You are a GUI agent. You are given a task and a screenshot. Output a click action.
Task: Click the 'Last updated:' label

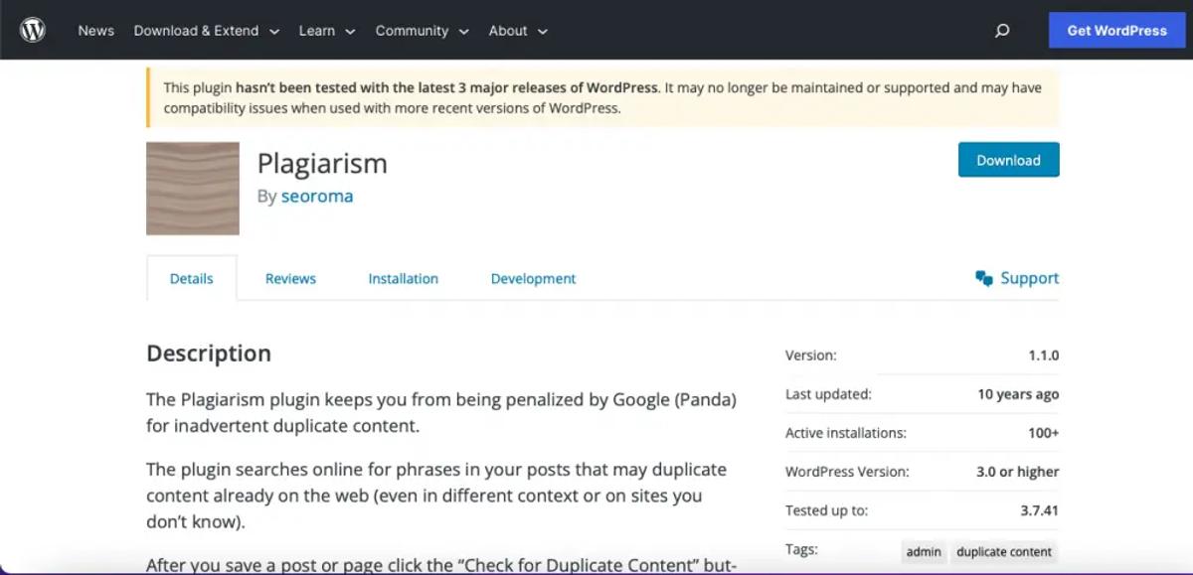[x=828, y=394]
